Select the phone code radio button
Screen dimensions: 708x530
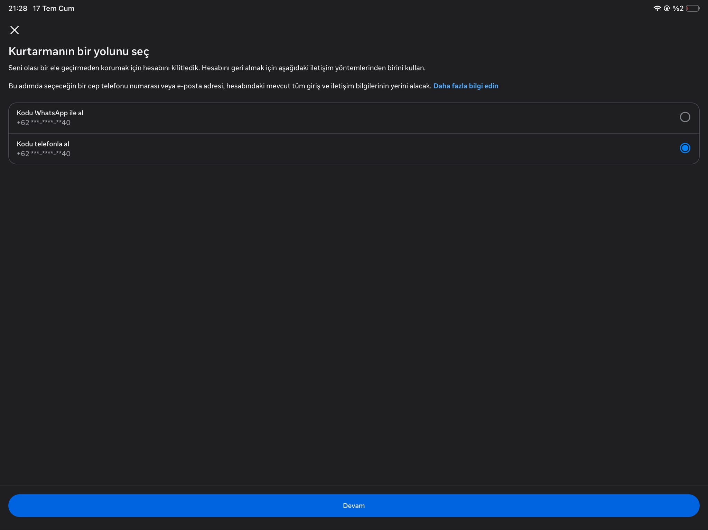pos(685,148)
